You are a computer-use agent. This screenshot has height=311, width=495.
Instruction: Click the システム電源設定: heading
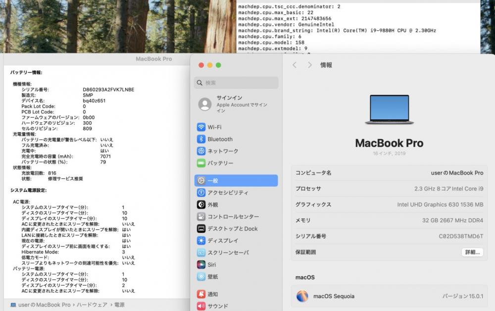pyautogui.click(x=28, y=190)
